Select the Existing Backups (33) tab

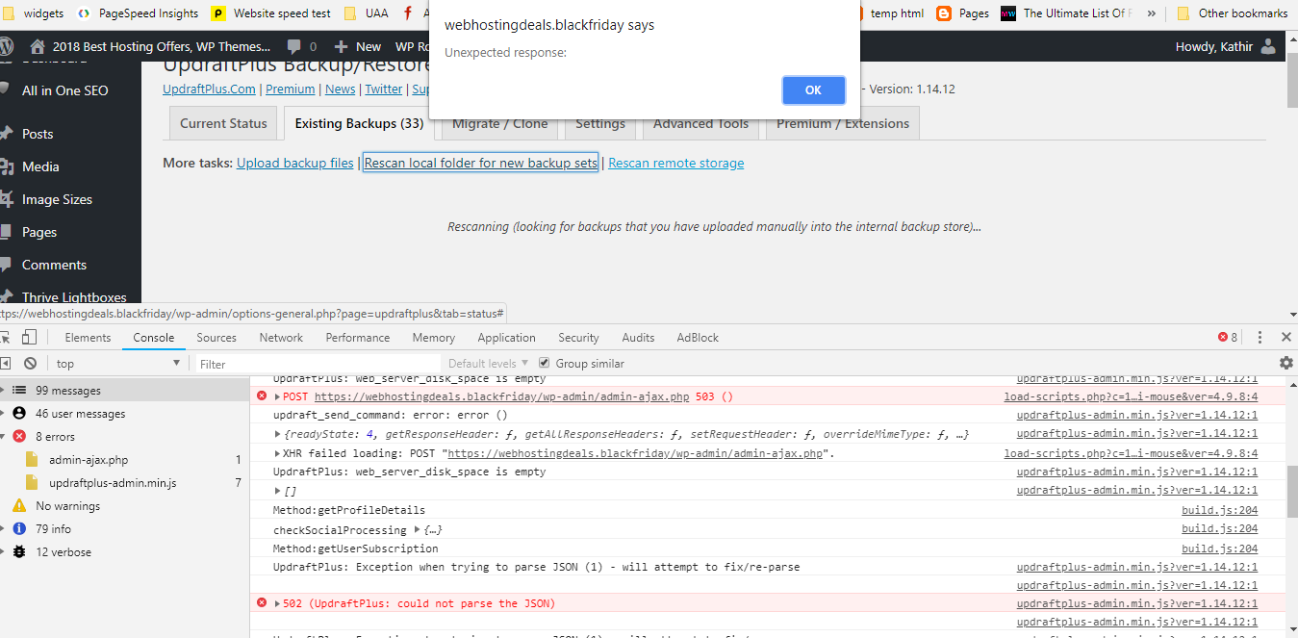click(359, 123)
